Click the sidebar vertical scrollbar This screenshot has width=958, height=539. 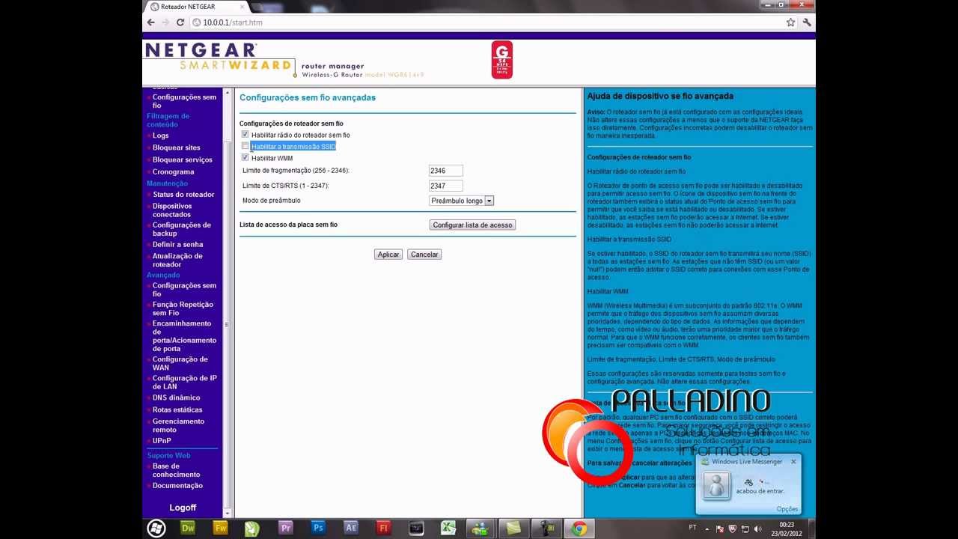(228, 302)
